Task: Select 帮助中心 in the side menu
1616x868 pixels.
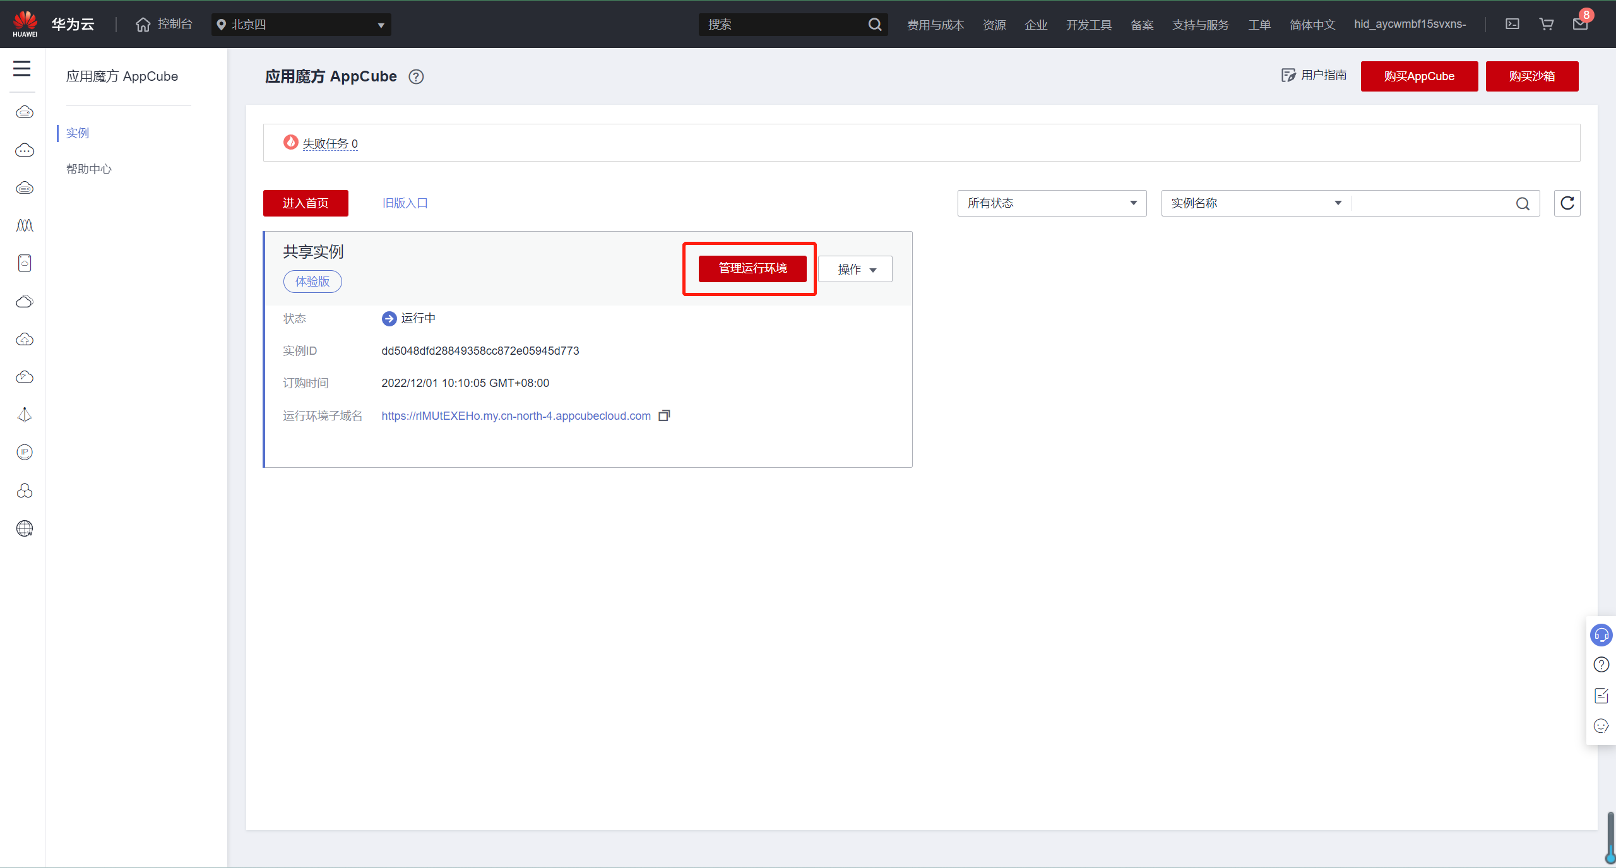Action: [89, 169]
